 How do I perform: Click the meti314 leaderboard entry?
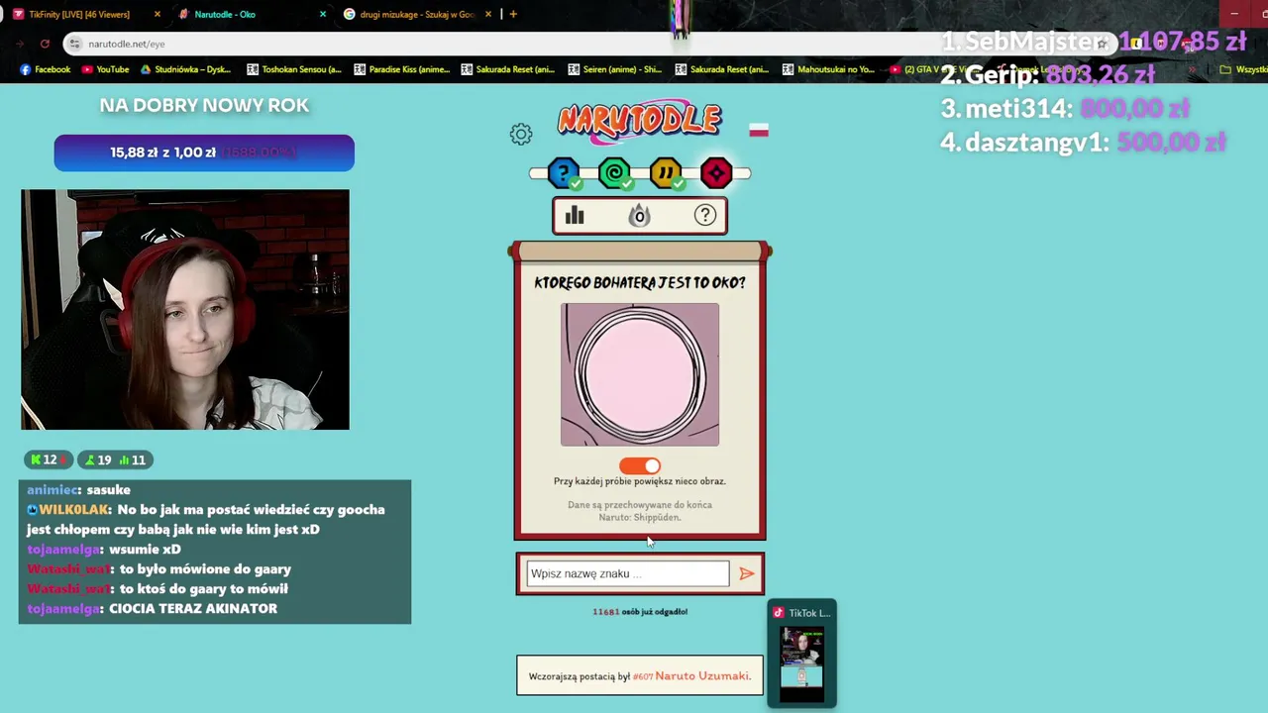click(1065, 108)
